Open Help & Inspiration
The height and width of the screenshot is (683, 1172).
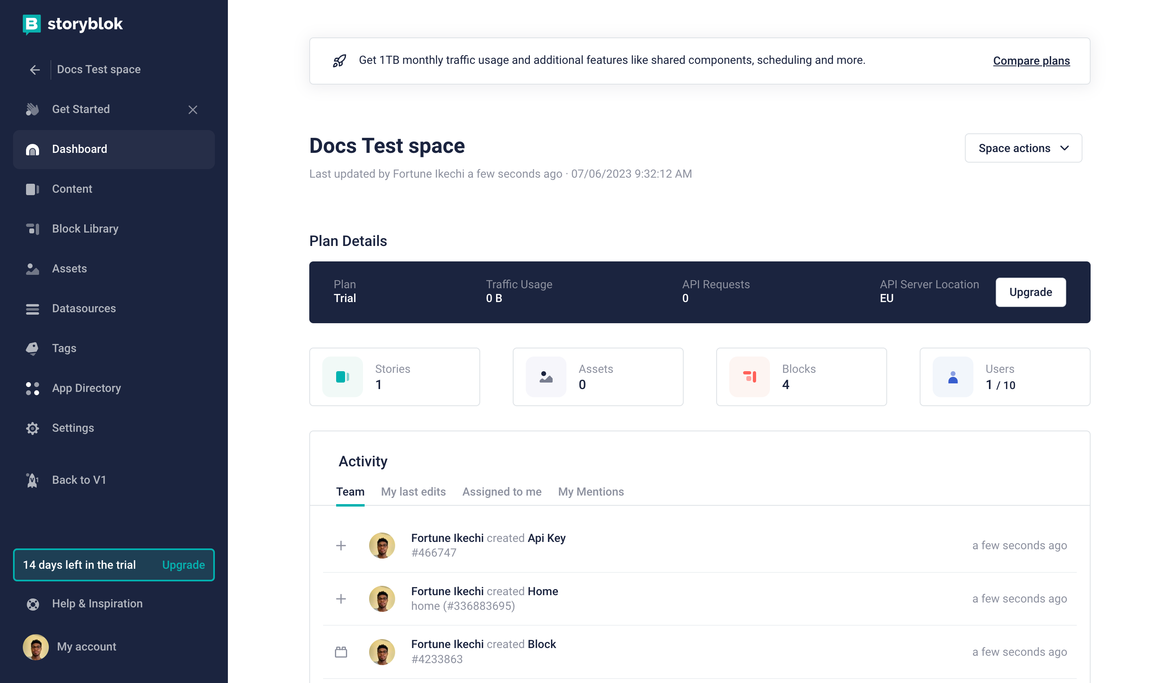tap(97, 604)
